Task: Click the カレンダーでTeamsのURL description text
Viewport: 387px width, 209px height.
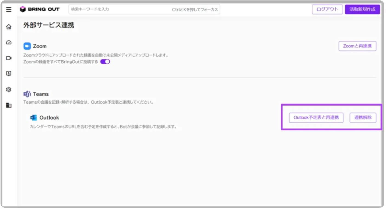Action: [x=103, y=127]
